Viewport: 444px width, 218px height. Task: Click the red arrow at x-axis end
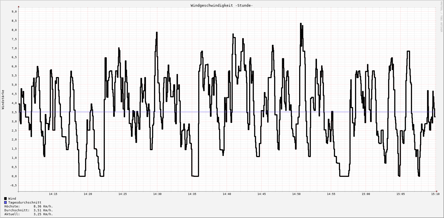(437, 191)
